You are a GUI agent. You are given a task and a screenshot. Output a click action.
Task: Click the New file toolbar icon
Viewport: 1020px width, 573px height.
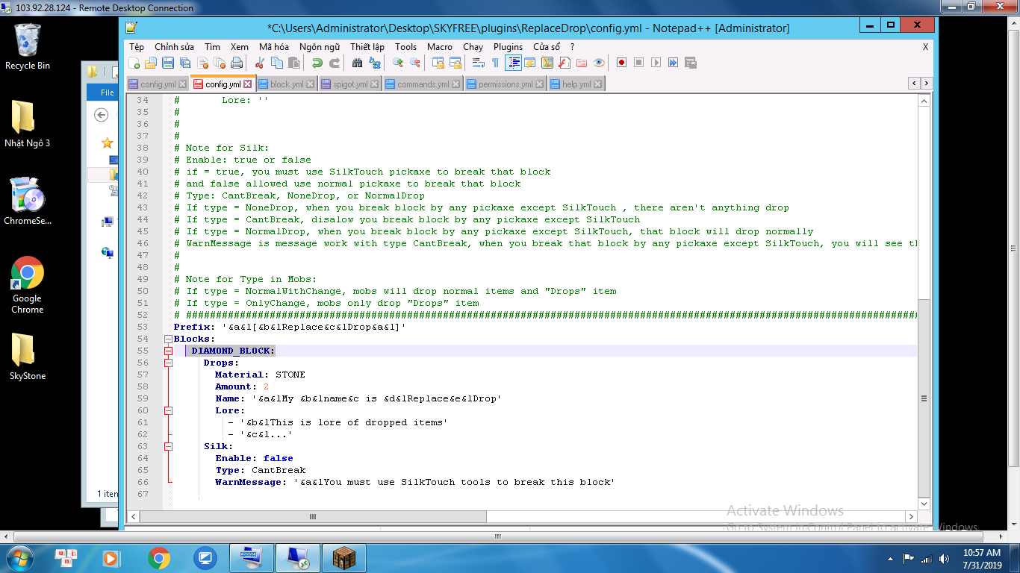(134, 63)
